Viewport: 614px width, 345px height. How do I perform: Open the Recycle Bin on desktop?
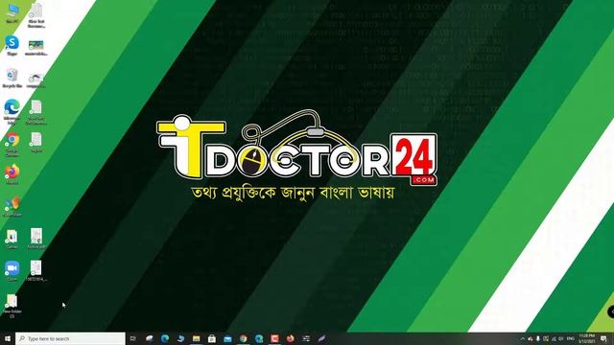click(x=12, y=78)
